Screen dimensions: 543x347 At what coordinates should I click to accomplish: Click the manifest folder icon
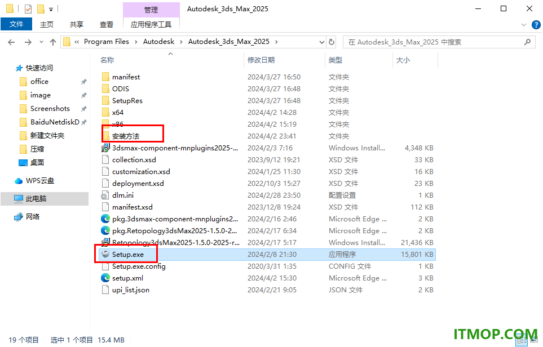click(x=105, y=77)
